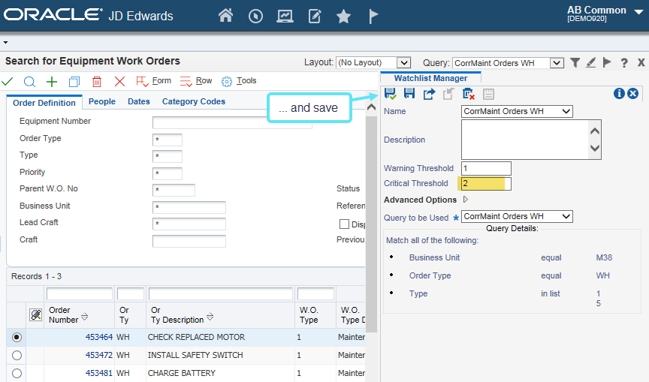Open the AB Common user menu arrow
Image resolution: width=649 pixels, height=382 pixels.
pyautogui.click(x=638, y=11)
